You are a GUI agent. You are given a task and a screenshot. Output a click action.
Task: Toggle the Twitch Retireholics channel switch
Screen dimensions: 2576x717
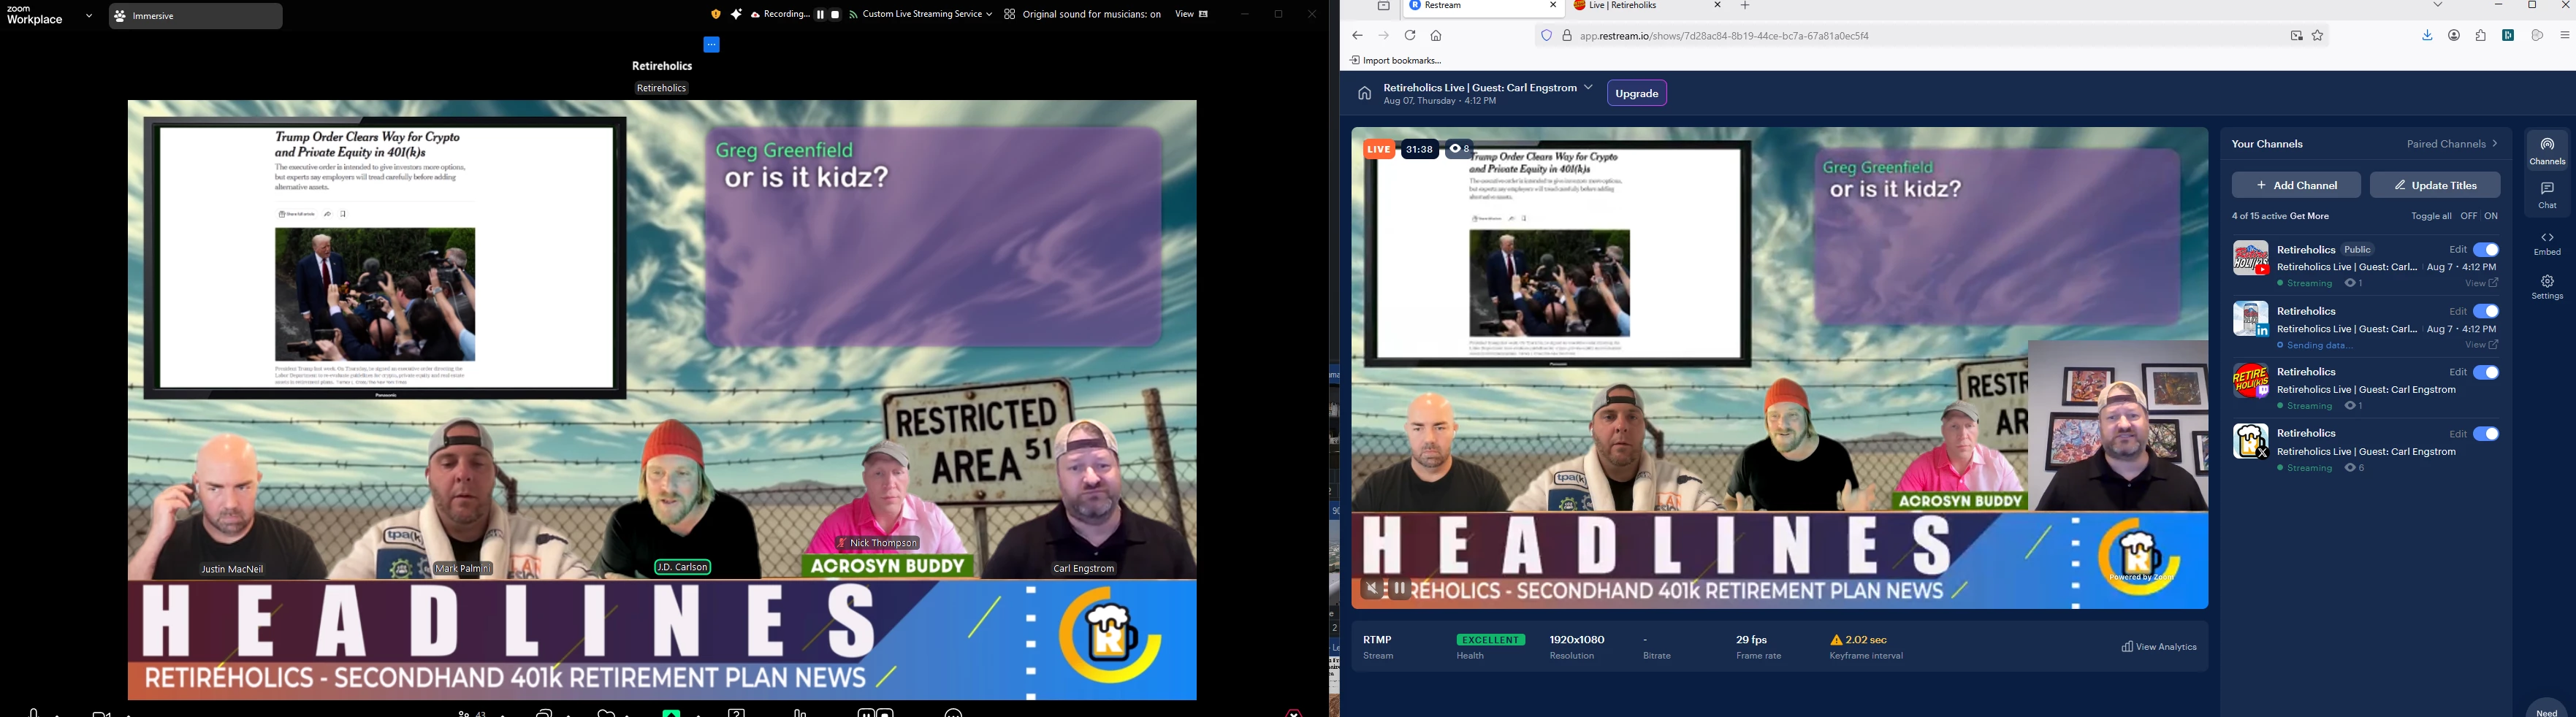click(2486, 373)
